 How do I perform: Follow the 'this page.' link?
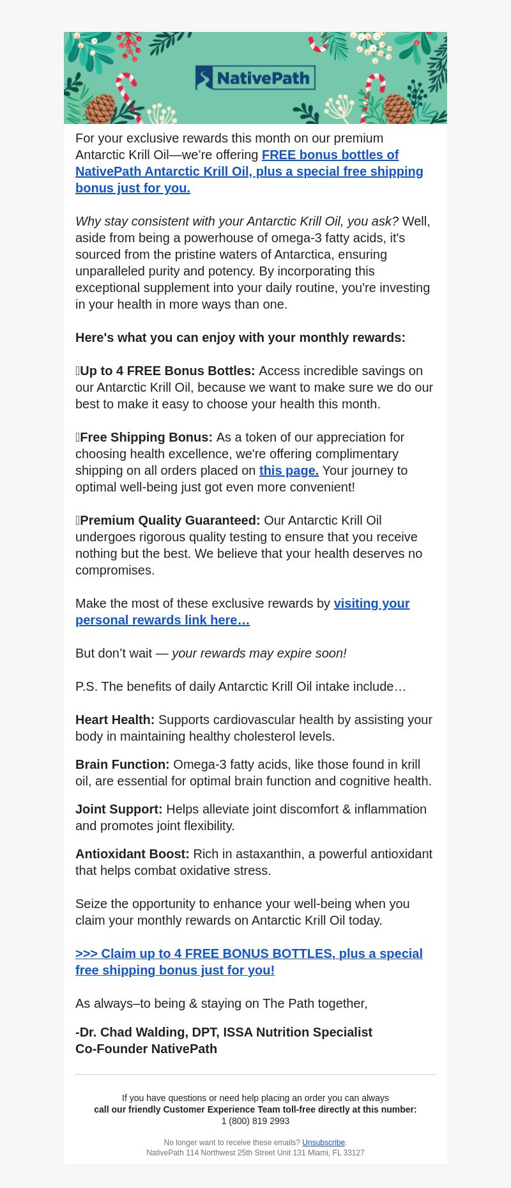point(289,470)
